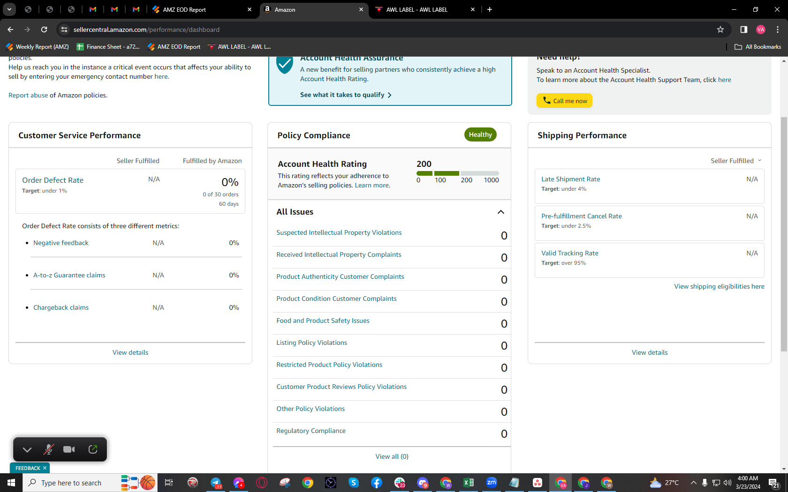
Task: Open Zoom from the taskbar
Action: tap(492, 483)
